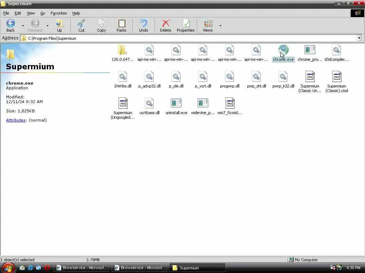Copy the selection with the Copy icon
365x273 pixels.
tap(101, 26)
